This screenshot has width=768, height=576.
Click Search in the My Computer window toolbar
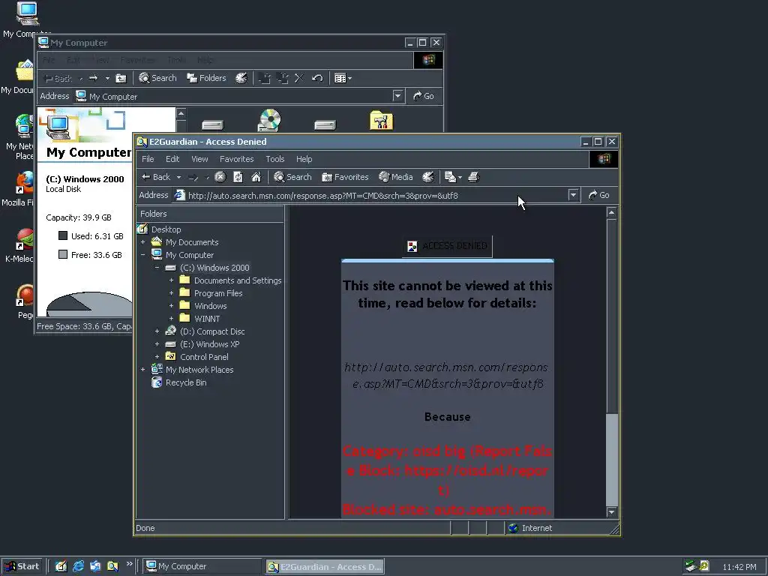[x=157, y=78]
